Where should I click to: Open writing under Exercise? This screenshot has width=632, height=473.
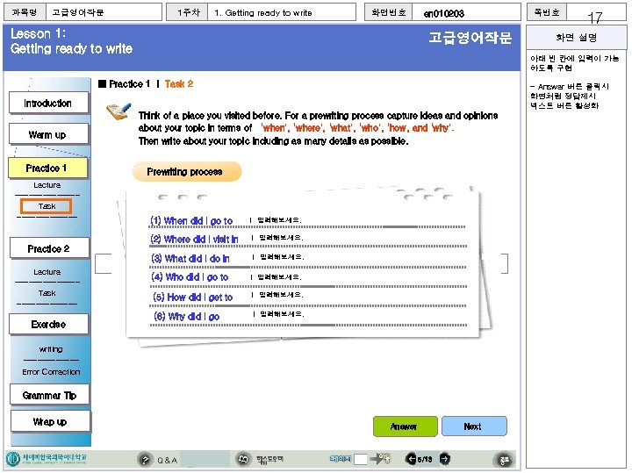51,349
